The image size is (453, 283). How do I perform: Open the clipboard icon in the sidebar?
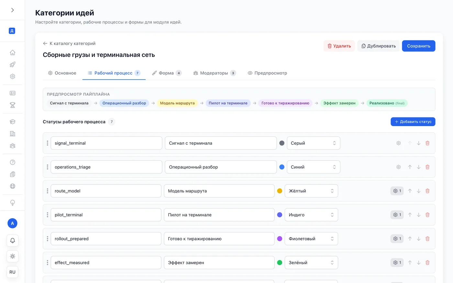click(x=12, y=174)
